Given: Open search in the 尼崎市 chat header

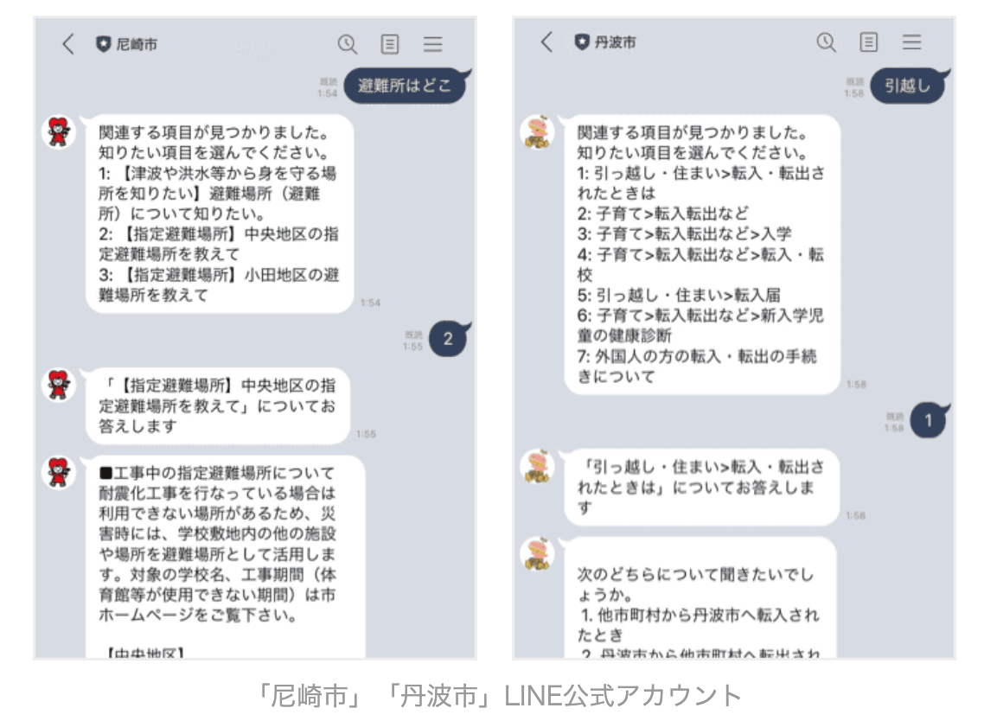Looking at the screenshot, I should pyautogui.click(x=347, y=44).
